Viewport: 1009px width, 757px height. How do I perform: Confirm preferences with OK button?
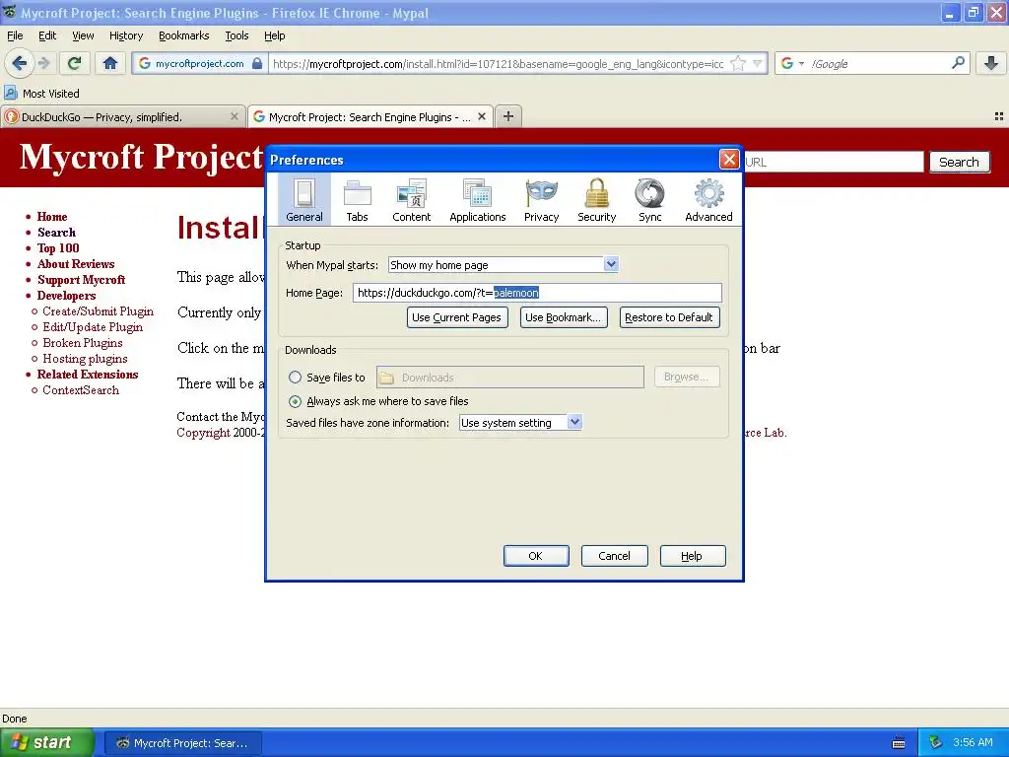[x=536, y=556]
